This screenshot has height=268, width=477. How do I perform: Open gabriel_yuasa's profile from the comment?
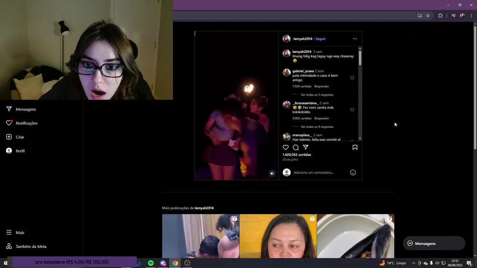click(303, 71)
